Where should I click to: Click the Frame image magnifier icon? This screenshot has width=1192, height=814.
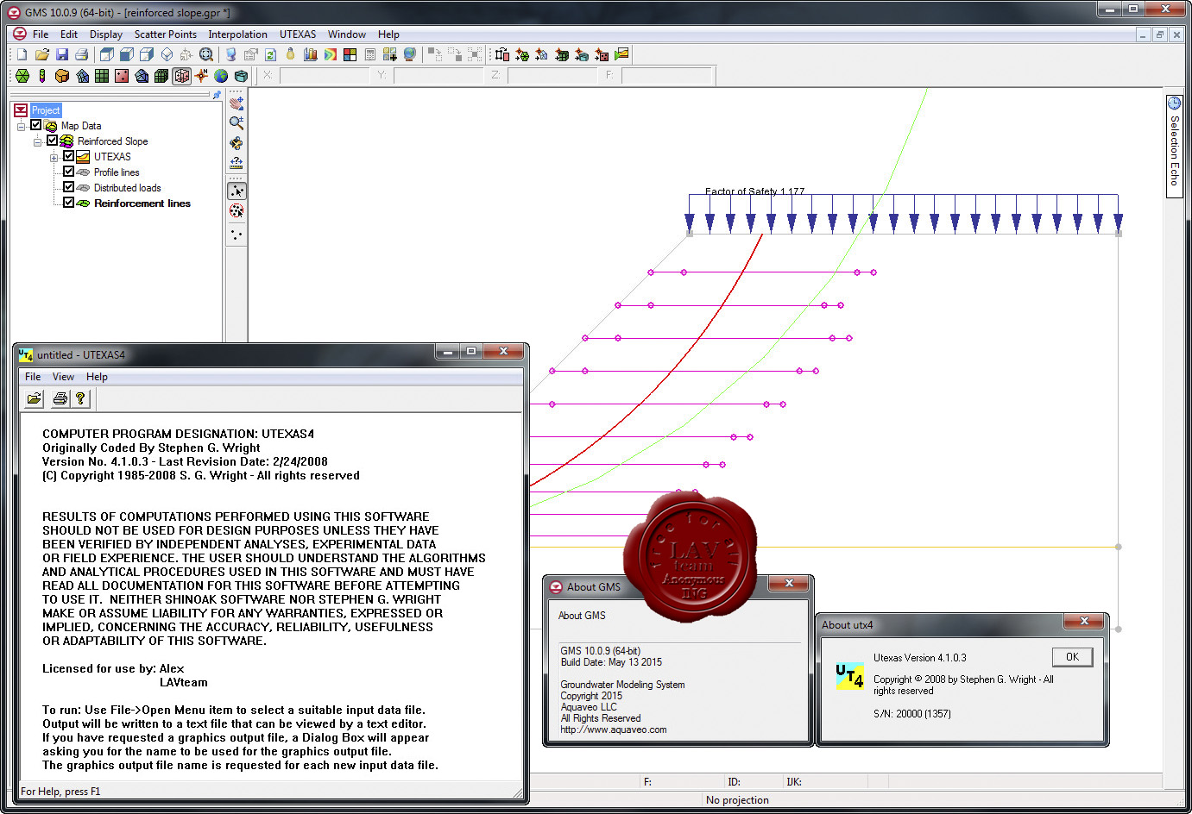pos(206,54)
